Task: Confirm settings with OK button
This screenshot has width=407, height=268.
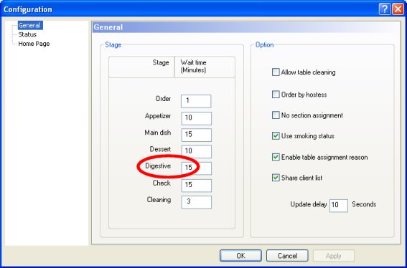Action: coord(240,256)
